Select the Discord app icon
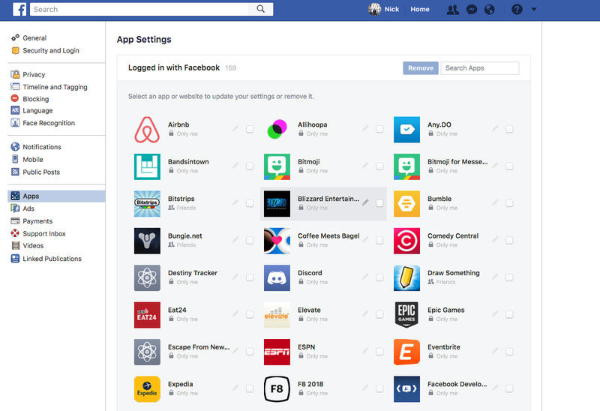The image size is (600, 411). [277, 278]
